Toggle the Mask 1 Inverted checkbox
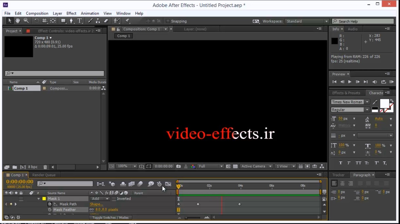 click(x=114, y=199)
